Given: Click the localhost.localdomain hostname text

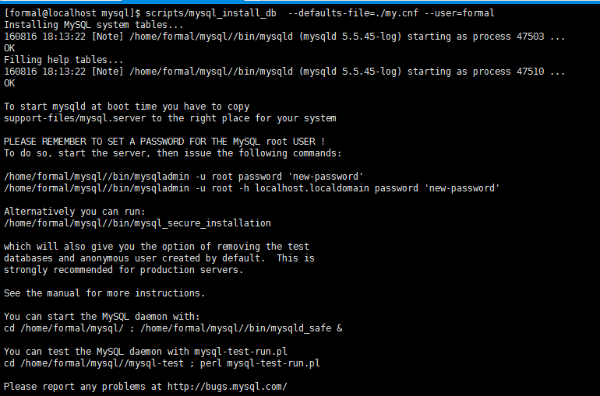Looking at the screenshot, I should [312, 188].
